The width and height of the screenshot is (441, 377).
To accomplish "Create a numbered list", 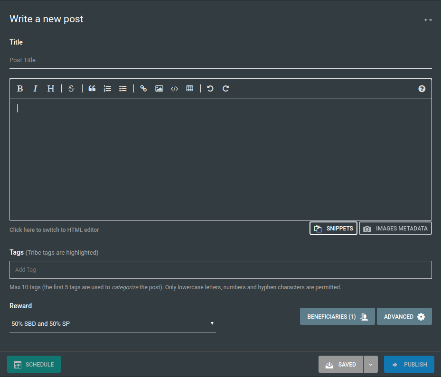I will click(107, 89).
